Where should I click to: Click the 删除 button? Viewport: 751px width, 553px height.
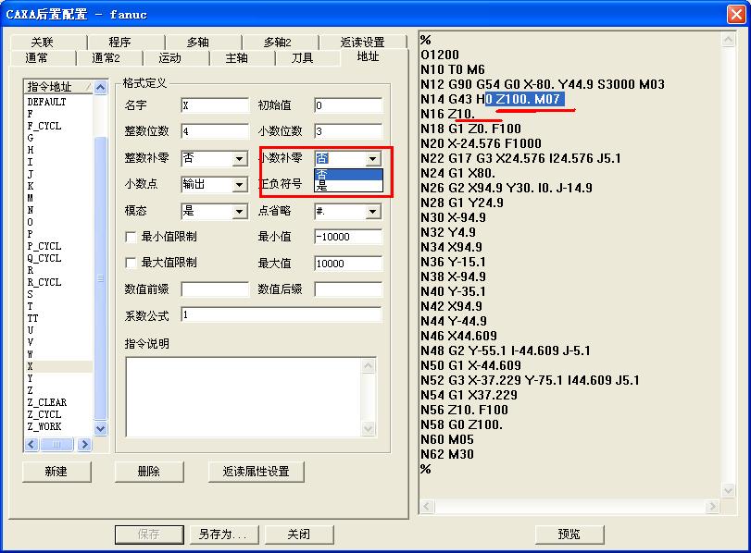pos(149,472)
